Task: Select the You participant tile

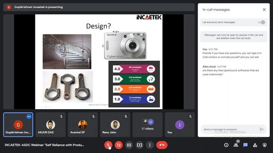Action: (x=180, y=125)
